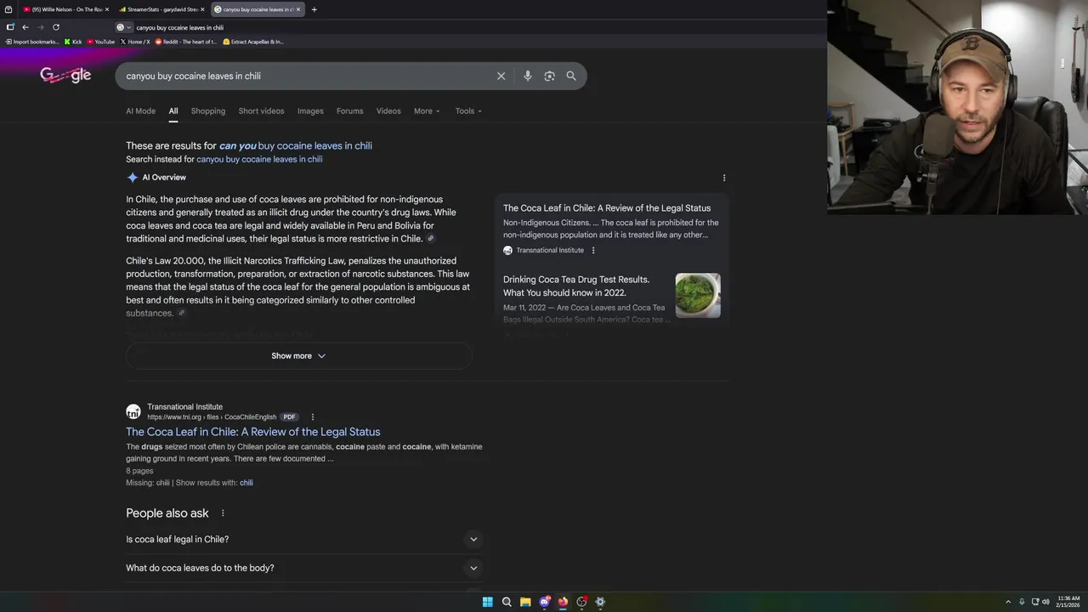Switch to AI Mode tab
Screen dimensions: 1088x612
(141, 111)
